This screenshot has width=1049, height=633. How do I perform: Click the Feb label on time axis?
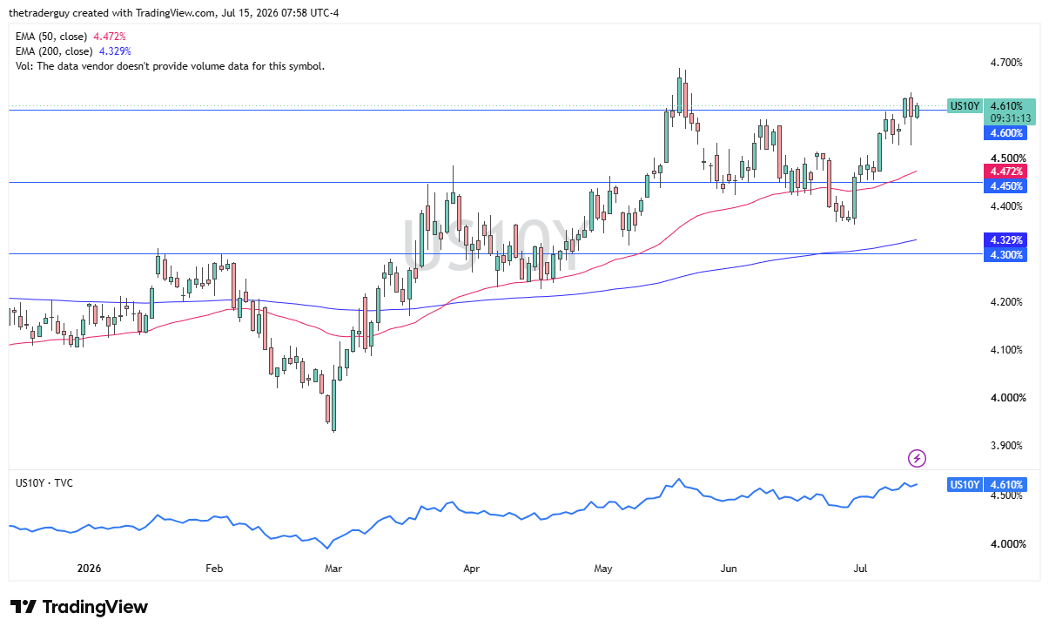tap(214, 569)
